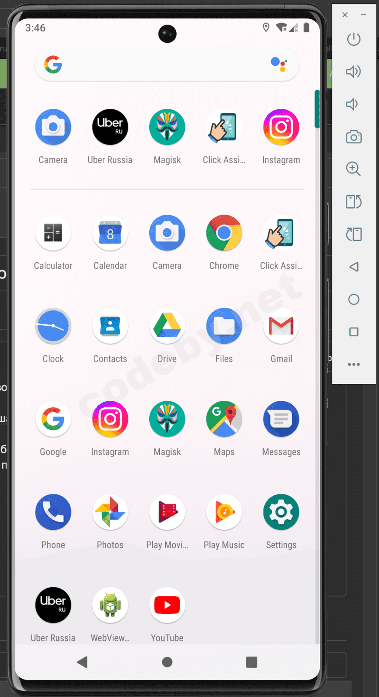Click the emulator toolbar back triangle
Screen dimensions: 379x697
tap(354, 267)
